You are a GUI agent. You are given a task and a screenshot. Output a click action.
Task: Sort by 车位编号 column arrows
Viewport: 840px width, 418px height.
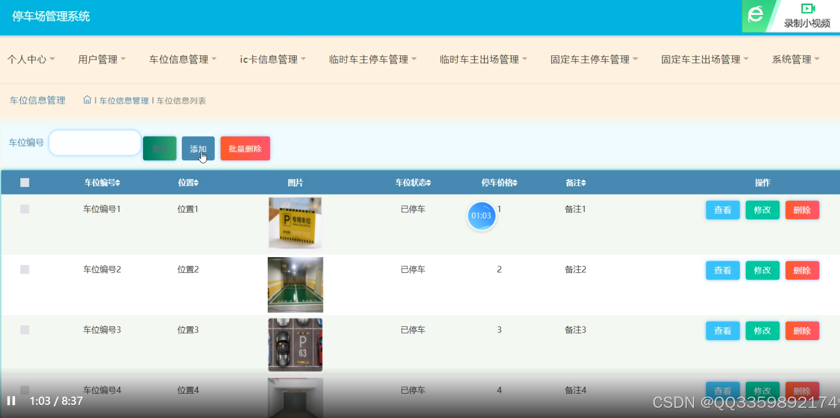pos(118,183)
